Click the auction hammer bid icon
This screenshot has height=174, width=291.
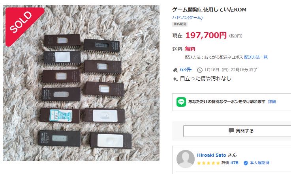click(175, 70)
